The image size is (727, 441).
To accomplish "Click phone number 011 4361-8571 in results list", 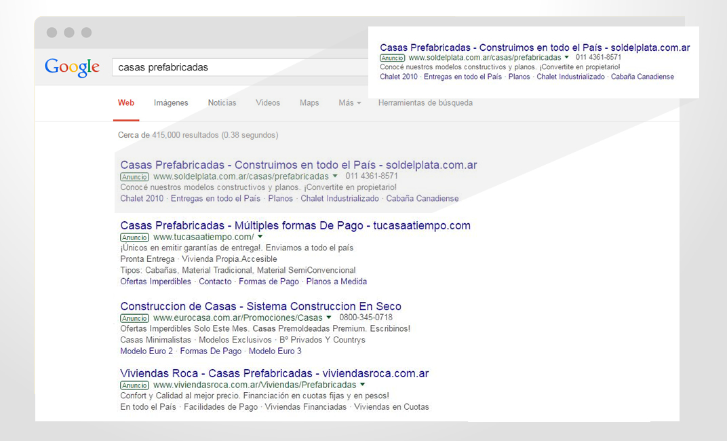I will (372, 176).
